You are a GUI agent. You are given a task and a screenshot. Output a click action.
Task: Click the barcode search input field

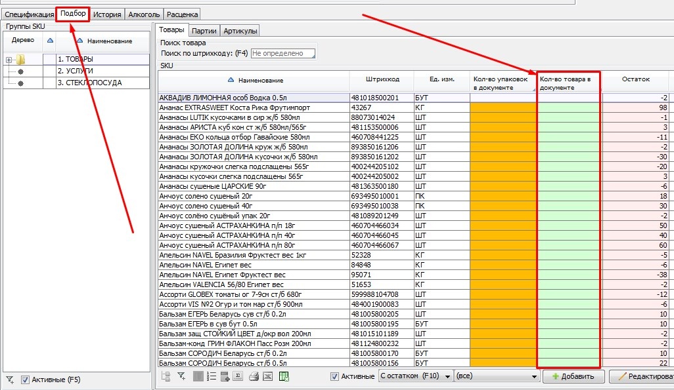(282, 53)
